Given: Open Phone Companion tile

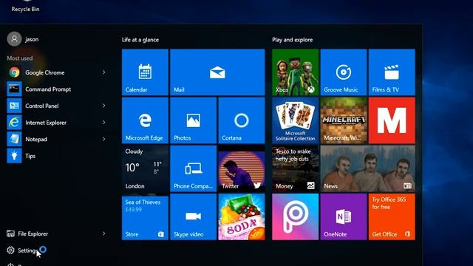Looking at the screenshot, I should (193, 168).
